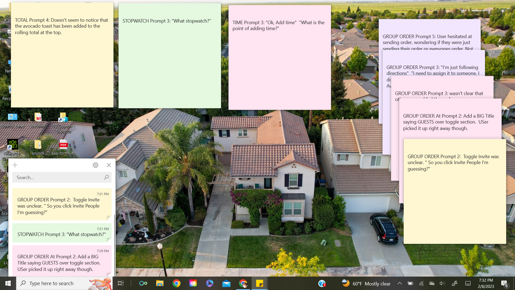Open the Wi-Fi network flyout
Viewport: 515px width, 290px height.
tap(421, 283)
